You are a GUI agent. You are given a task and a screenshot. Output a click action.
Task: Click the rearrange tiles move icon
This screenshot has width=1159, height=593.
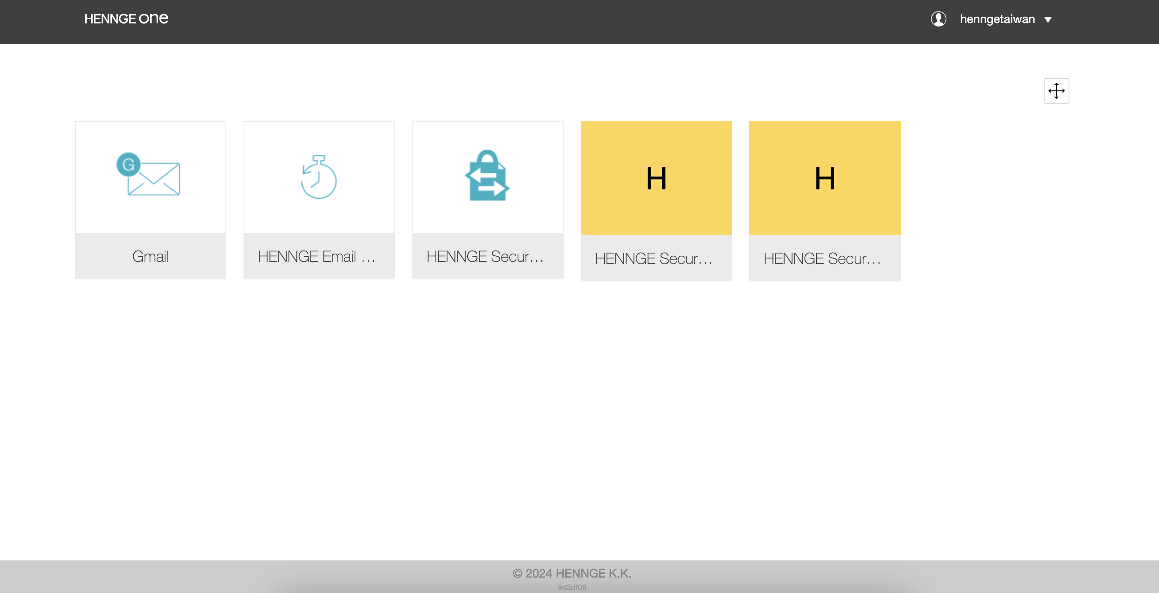tap(1056, 91)
